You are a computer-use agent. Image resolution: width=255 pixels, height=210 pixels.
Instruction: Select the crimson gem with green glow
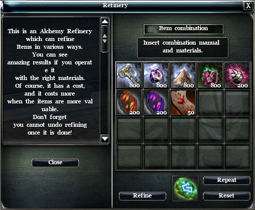(x=210, y=76)
